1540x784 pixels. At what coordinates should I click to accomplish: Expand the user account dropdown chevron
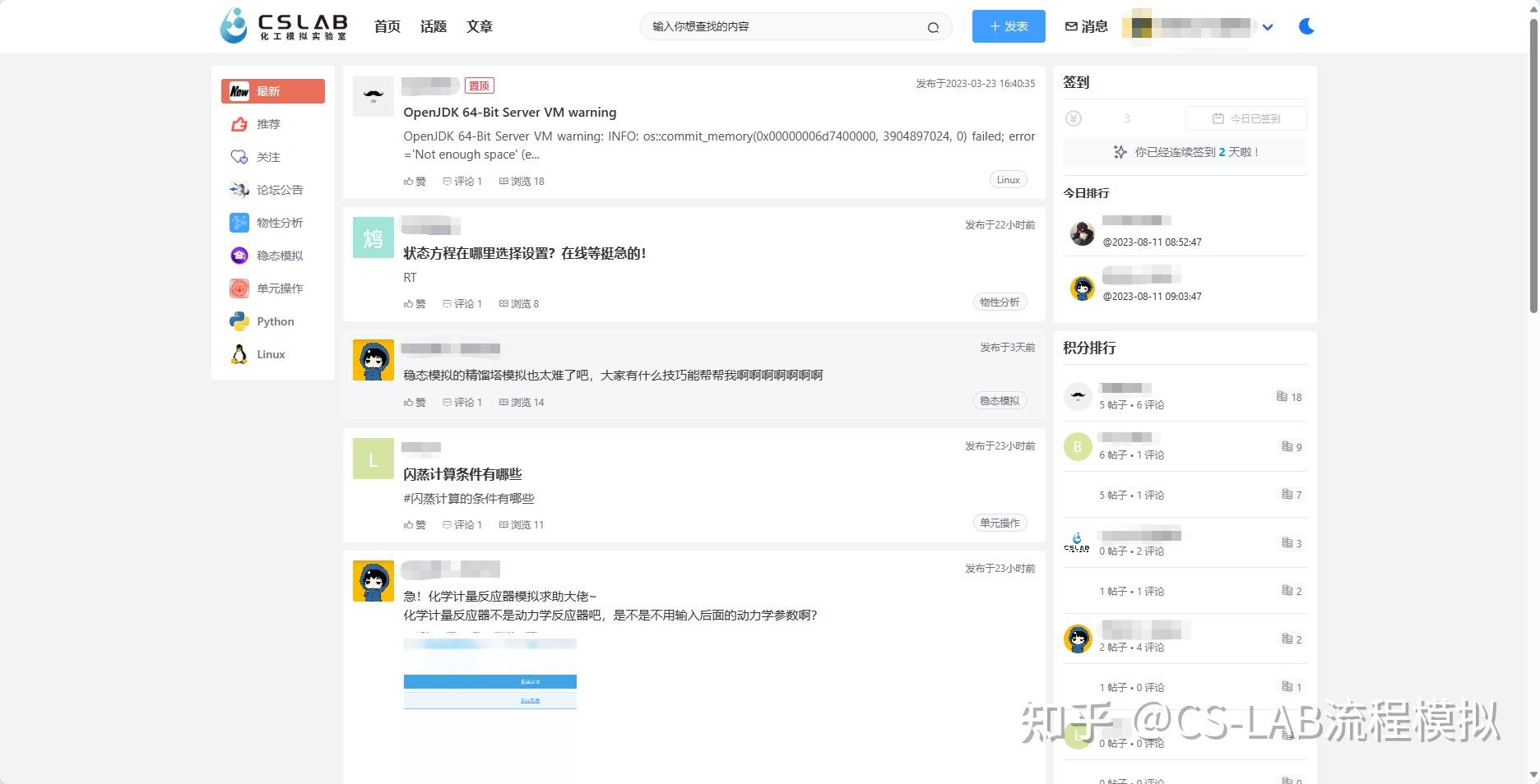click(1268, 26)
